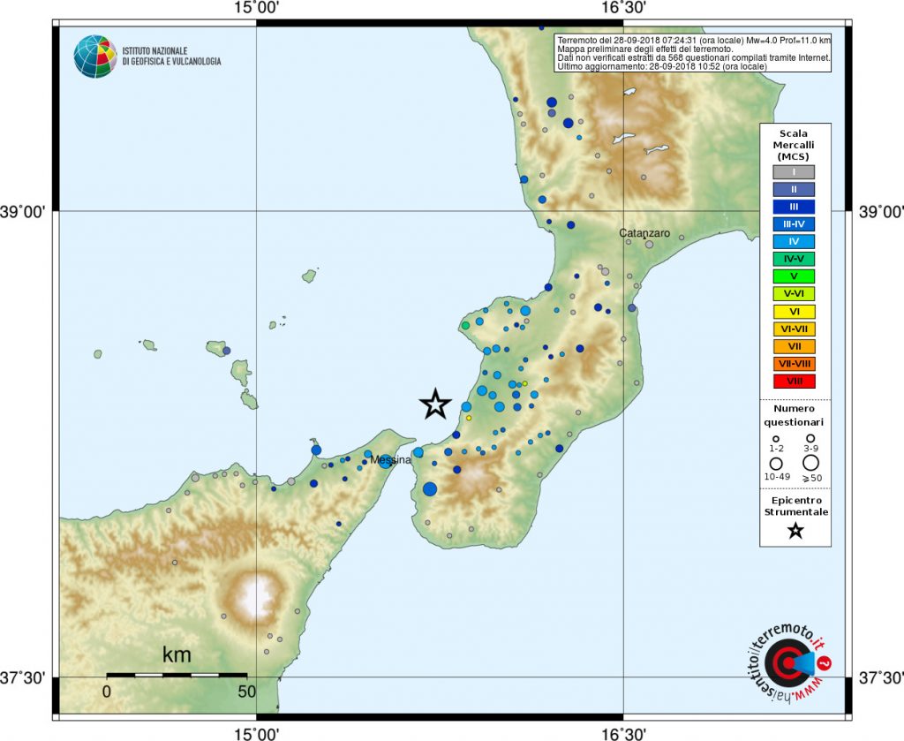Screen dimensions: 904x741
Task: Click the 10-49 questionnaires circle in legend
Action: [x=777, y=463]
